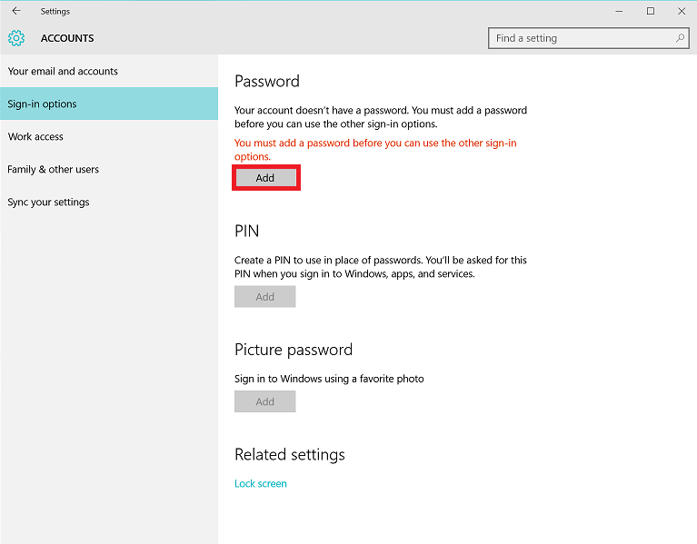This screenshot has height=544, width=697.
Task: Go to Family & other users
Action: [x=109, y=169]
